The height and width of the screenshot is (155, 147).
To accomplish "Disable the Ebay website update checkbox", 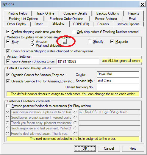I will pyautogui.click(x=8, y=42).
